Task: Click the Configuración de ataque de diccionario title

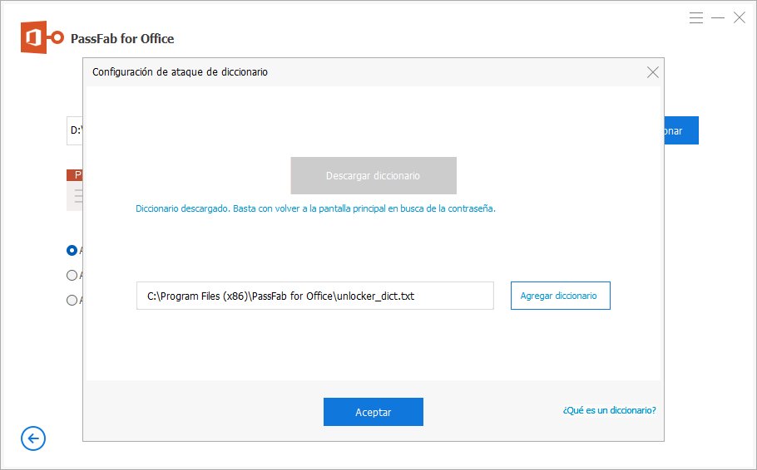Action: pos(180,71)
